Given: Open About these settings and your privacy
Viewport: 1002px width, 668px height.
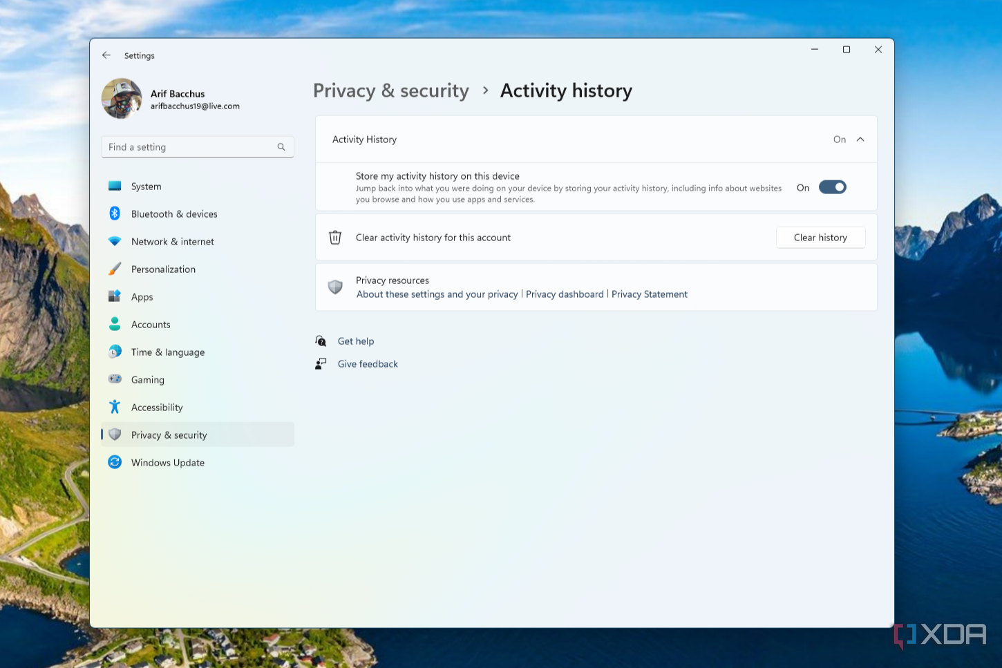Looking at the screenshot, I should pos(437,294).
